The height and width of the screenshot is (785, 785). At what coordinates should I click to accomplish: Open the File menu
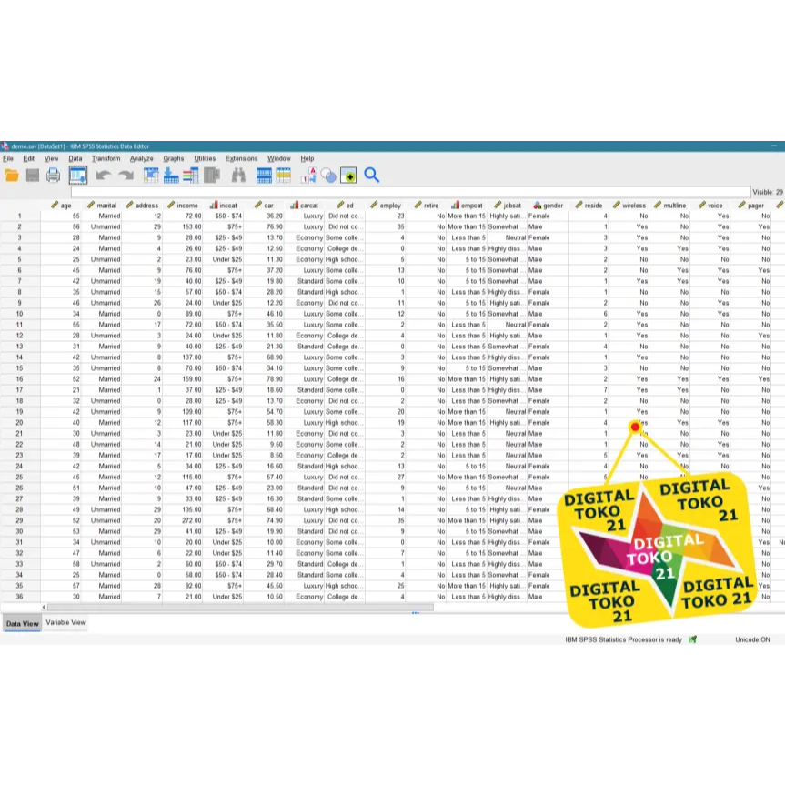(8, 158)
